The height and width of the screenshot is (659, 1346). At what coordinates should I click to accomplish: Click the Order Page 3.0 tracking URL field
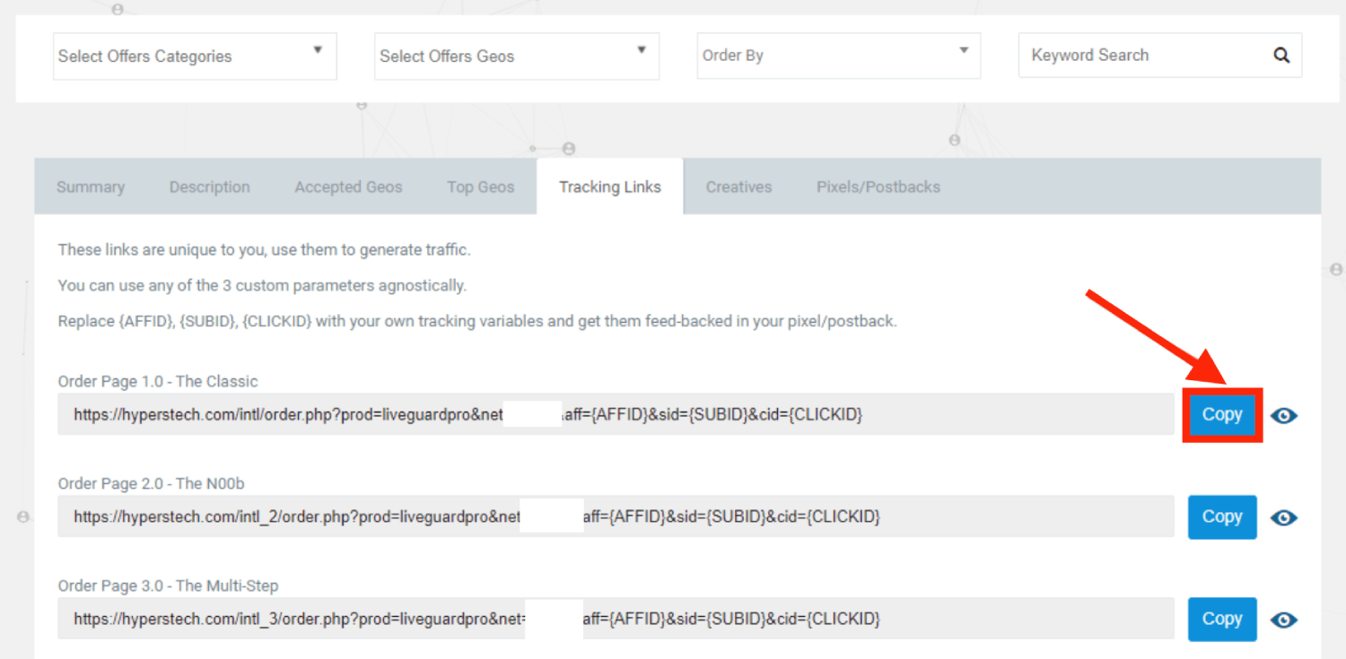(x=616, y=619)
